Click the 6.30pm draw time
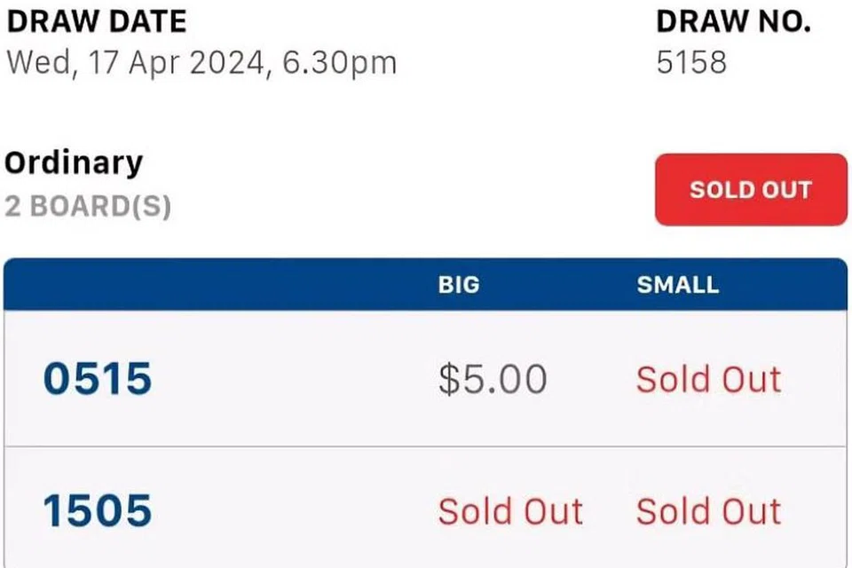This screenshot has height=568, width=852. coord(339,63)
